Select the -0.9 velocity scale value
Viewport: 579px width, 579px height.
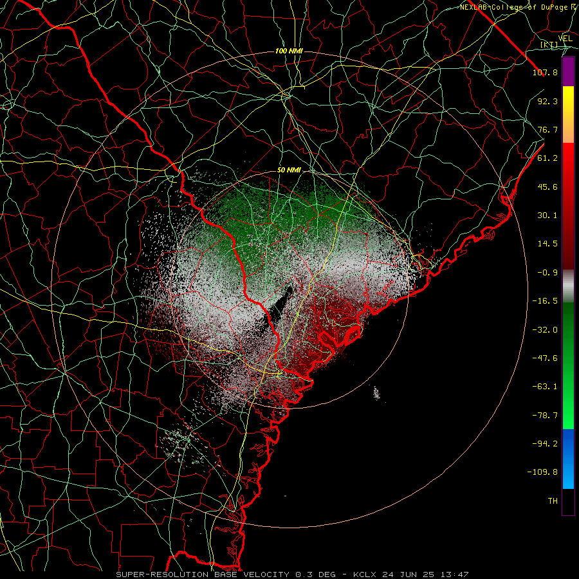pyautogui.click(x=547, y=273)
